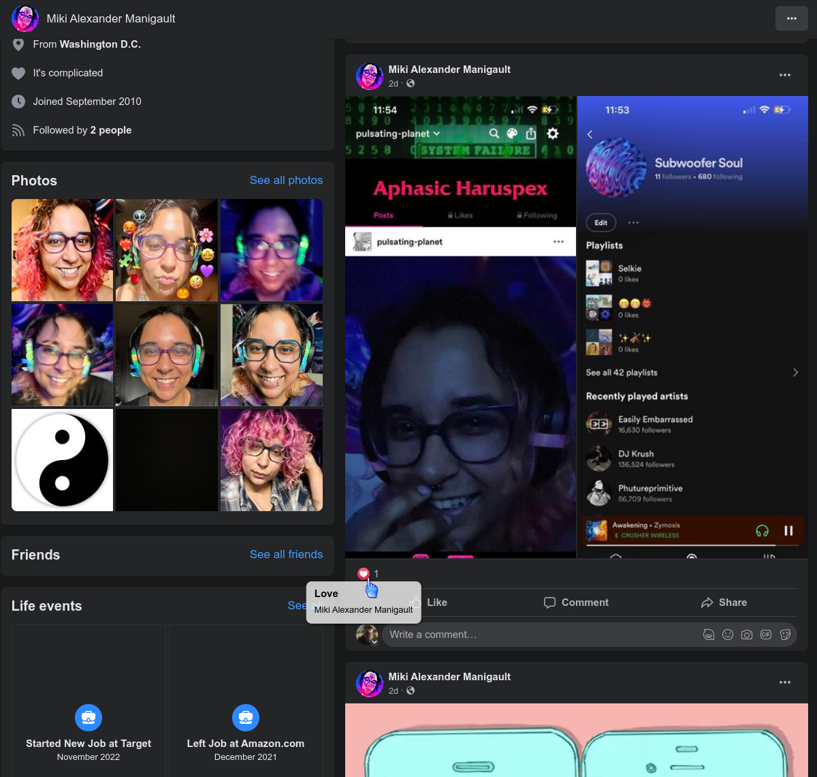
Task: Click the camera icon to attach photo
Action: point(747,635)
